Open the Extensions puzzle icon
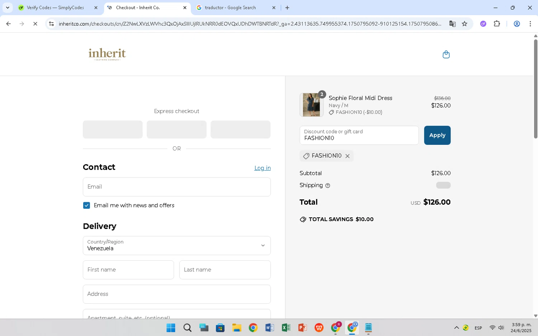 [497, 24]
